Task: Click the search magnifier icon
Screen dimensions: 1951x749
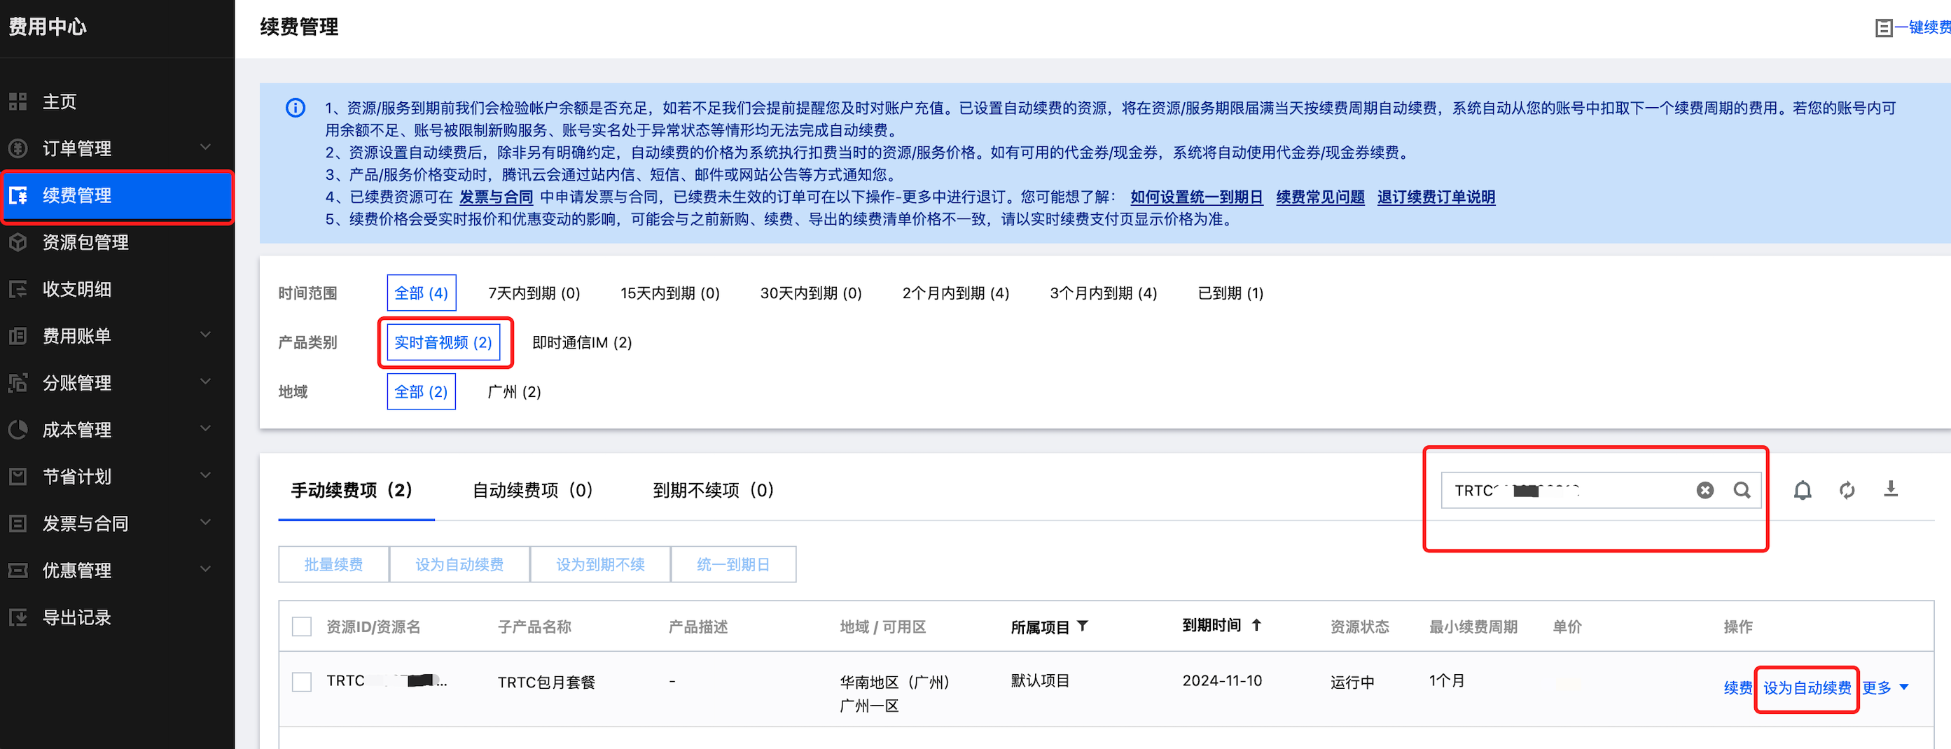Action: tap(1741, 490)
